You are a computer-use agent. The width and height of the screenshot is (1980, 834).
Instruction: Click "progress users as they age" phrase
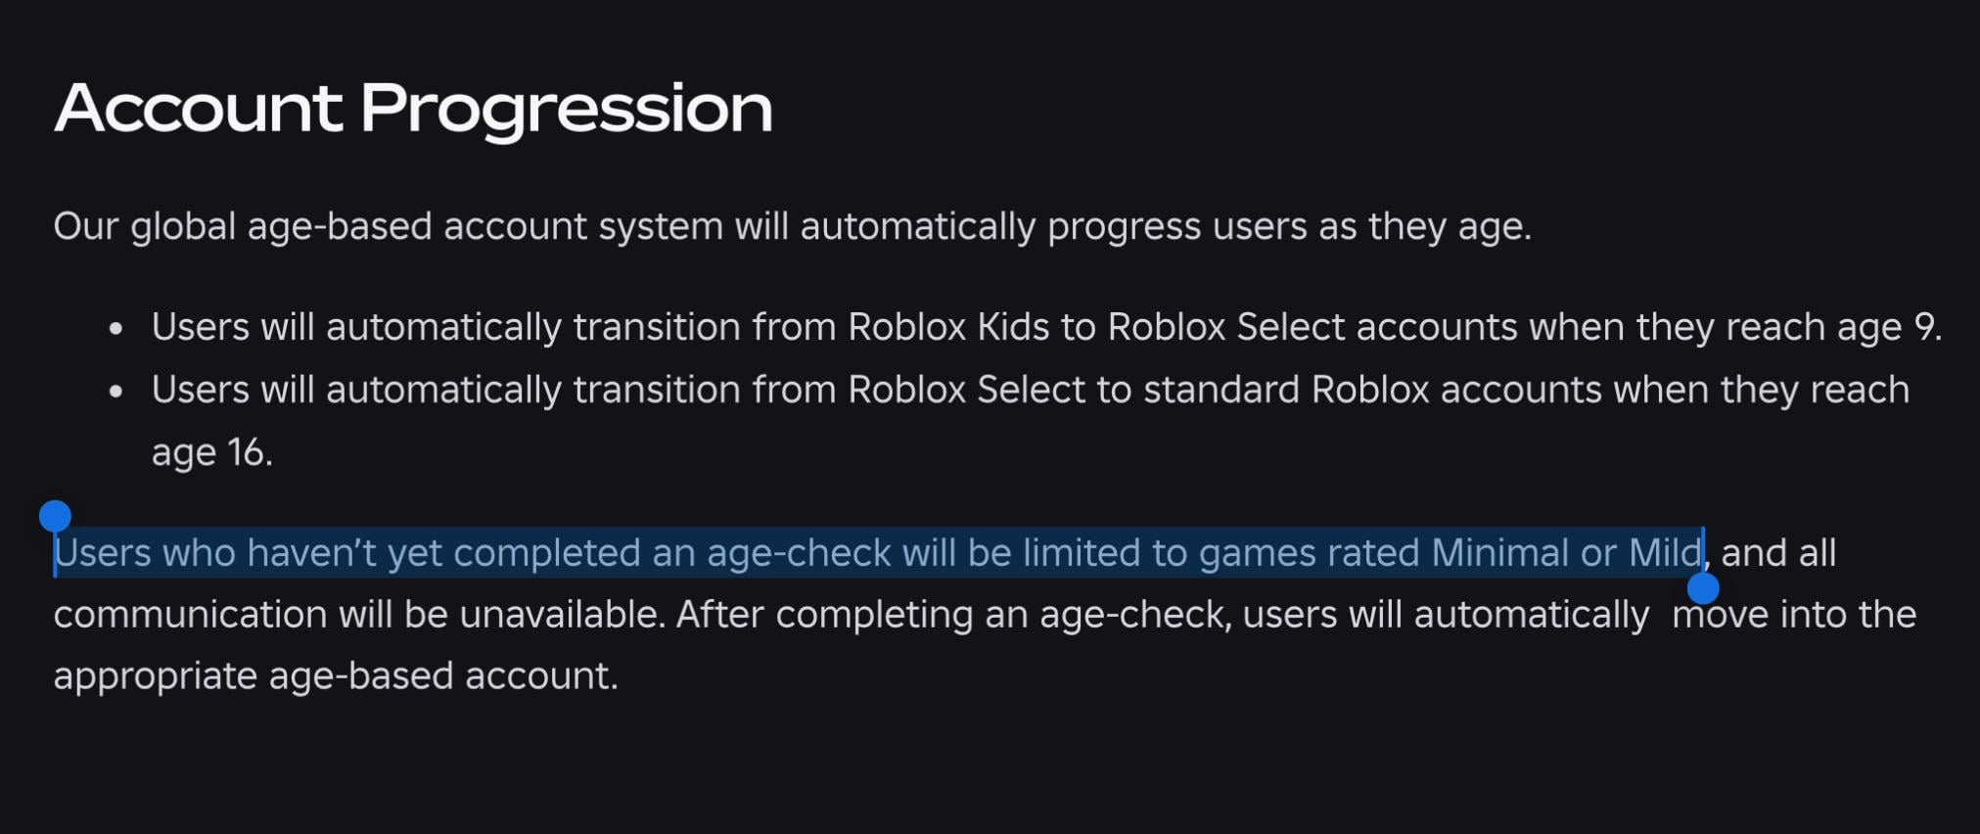coord(1288,227)
